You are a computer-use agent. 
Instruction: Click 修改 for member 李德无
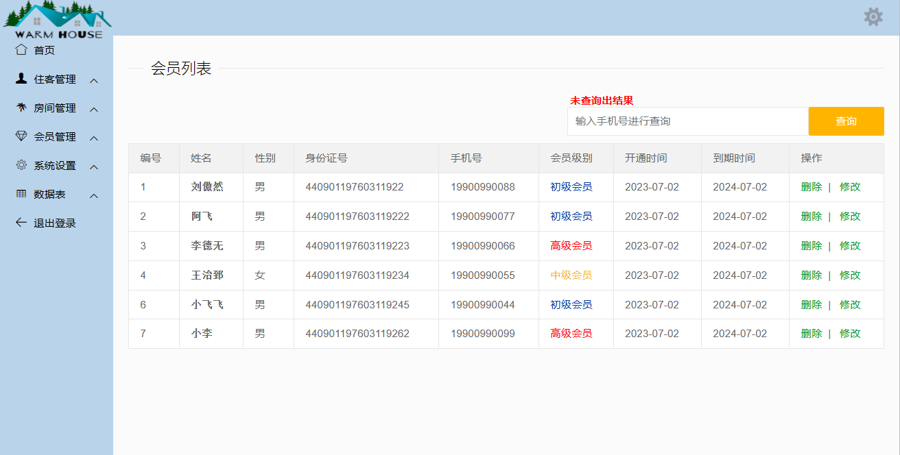(x=850, y=246)
